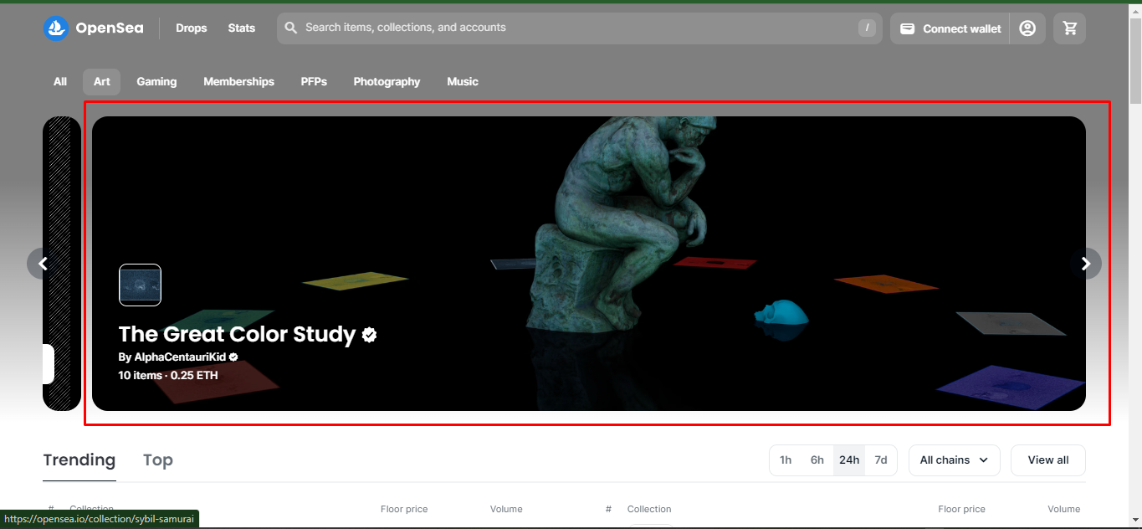
Task: Click the previous slide card strip
Action: tap(62, 264)
